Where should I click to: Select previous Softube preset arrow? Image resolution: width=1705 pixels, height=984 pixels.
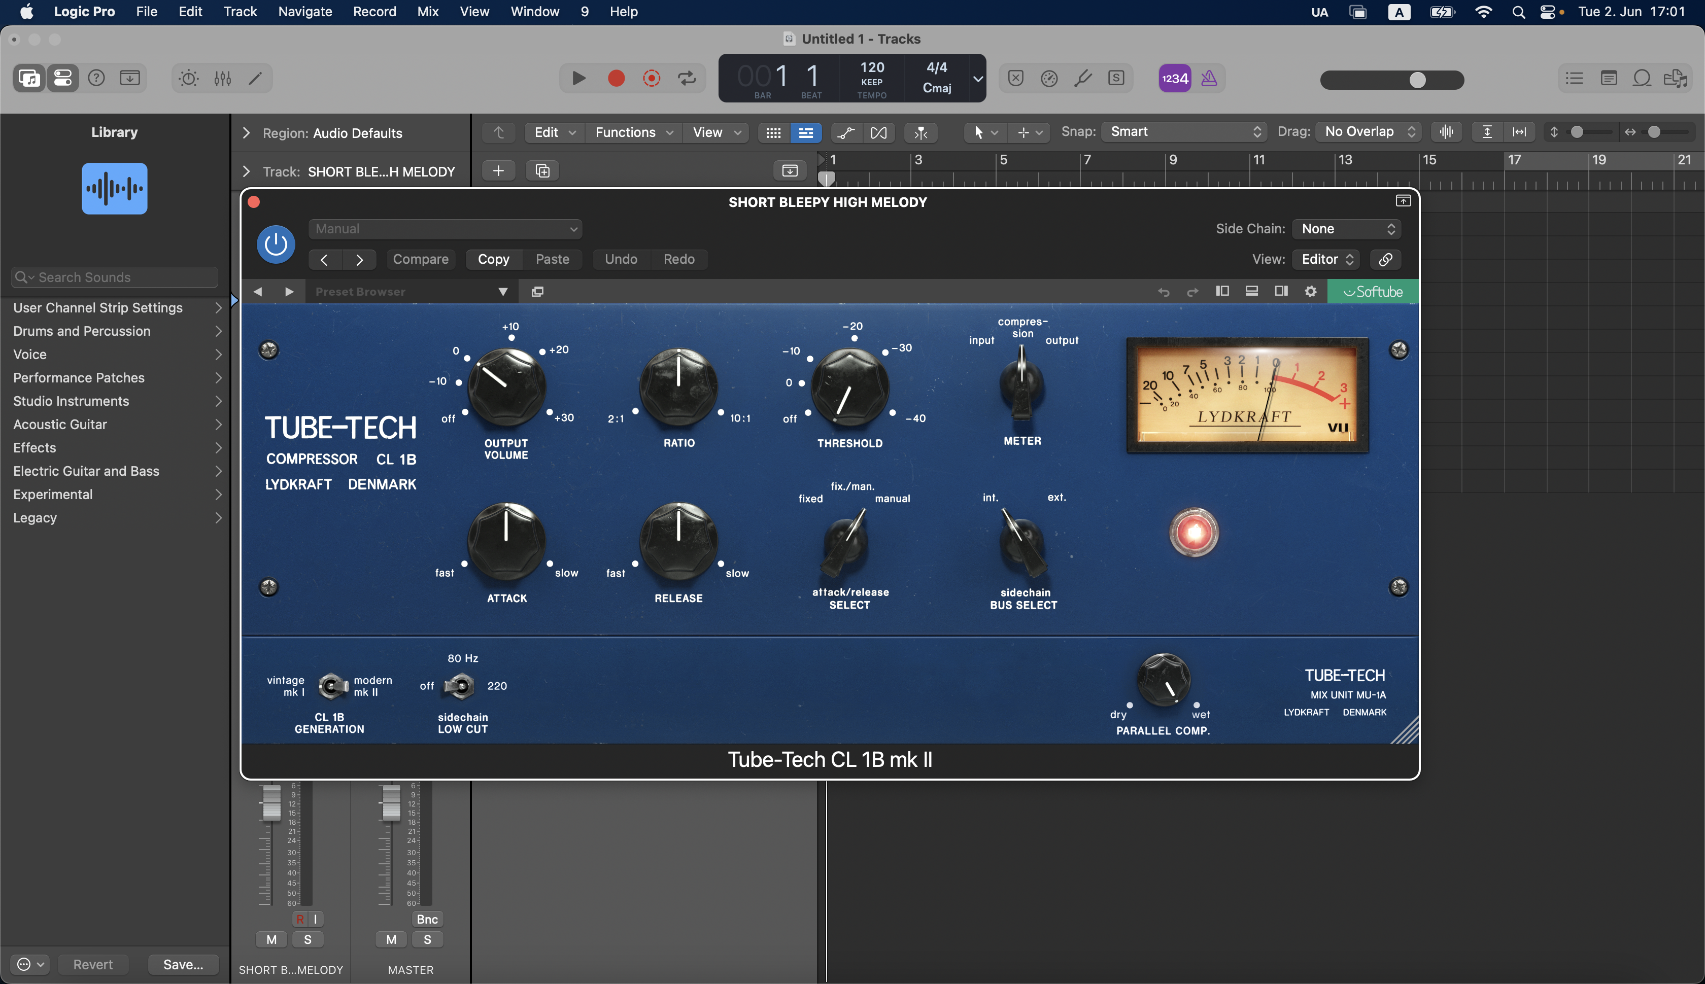(x=258, y=291)
